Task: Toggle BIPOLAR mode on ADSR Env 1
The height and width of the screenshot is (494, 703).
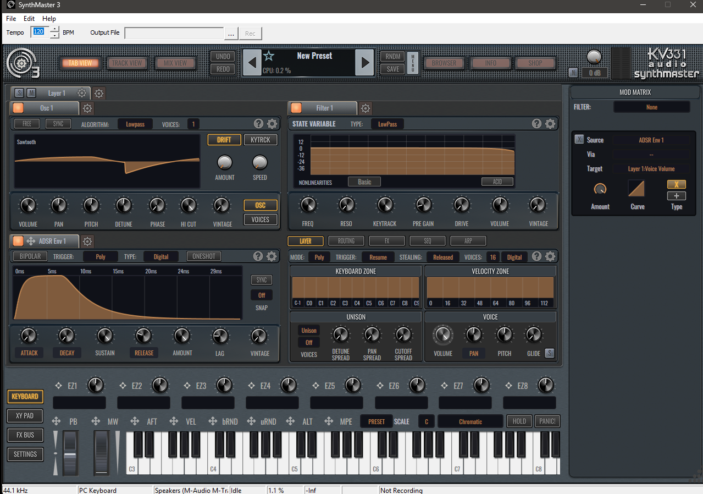Action: coord(29,256)
